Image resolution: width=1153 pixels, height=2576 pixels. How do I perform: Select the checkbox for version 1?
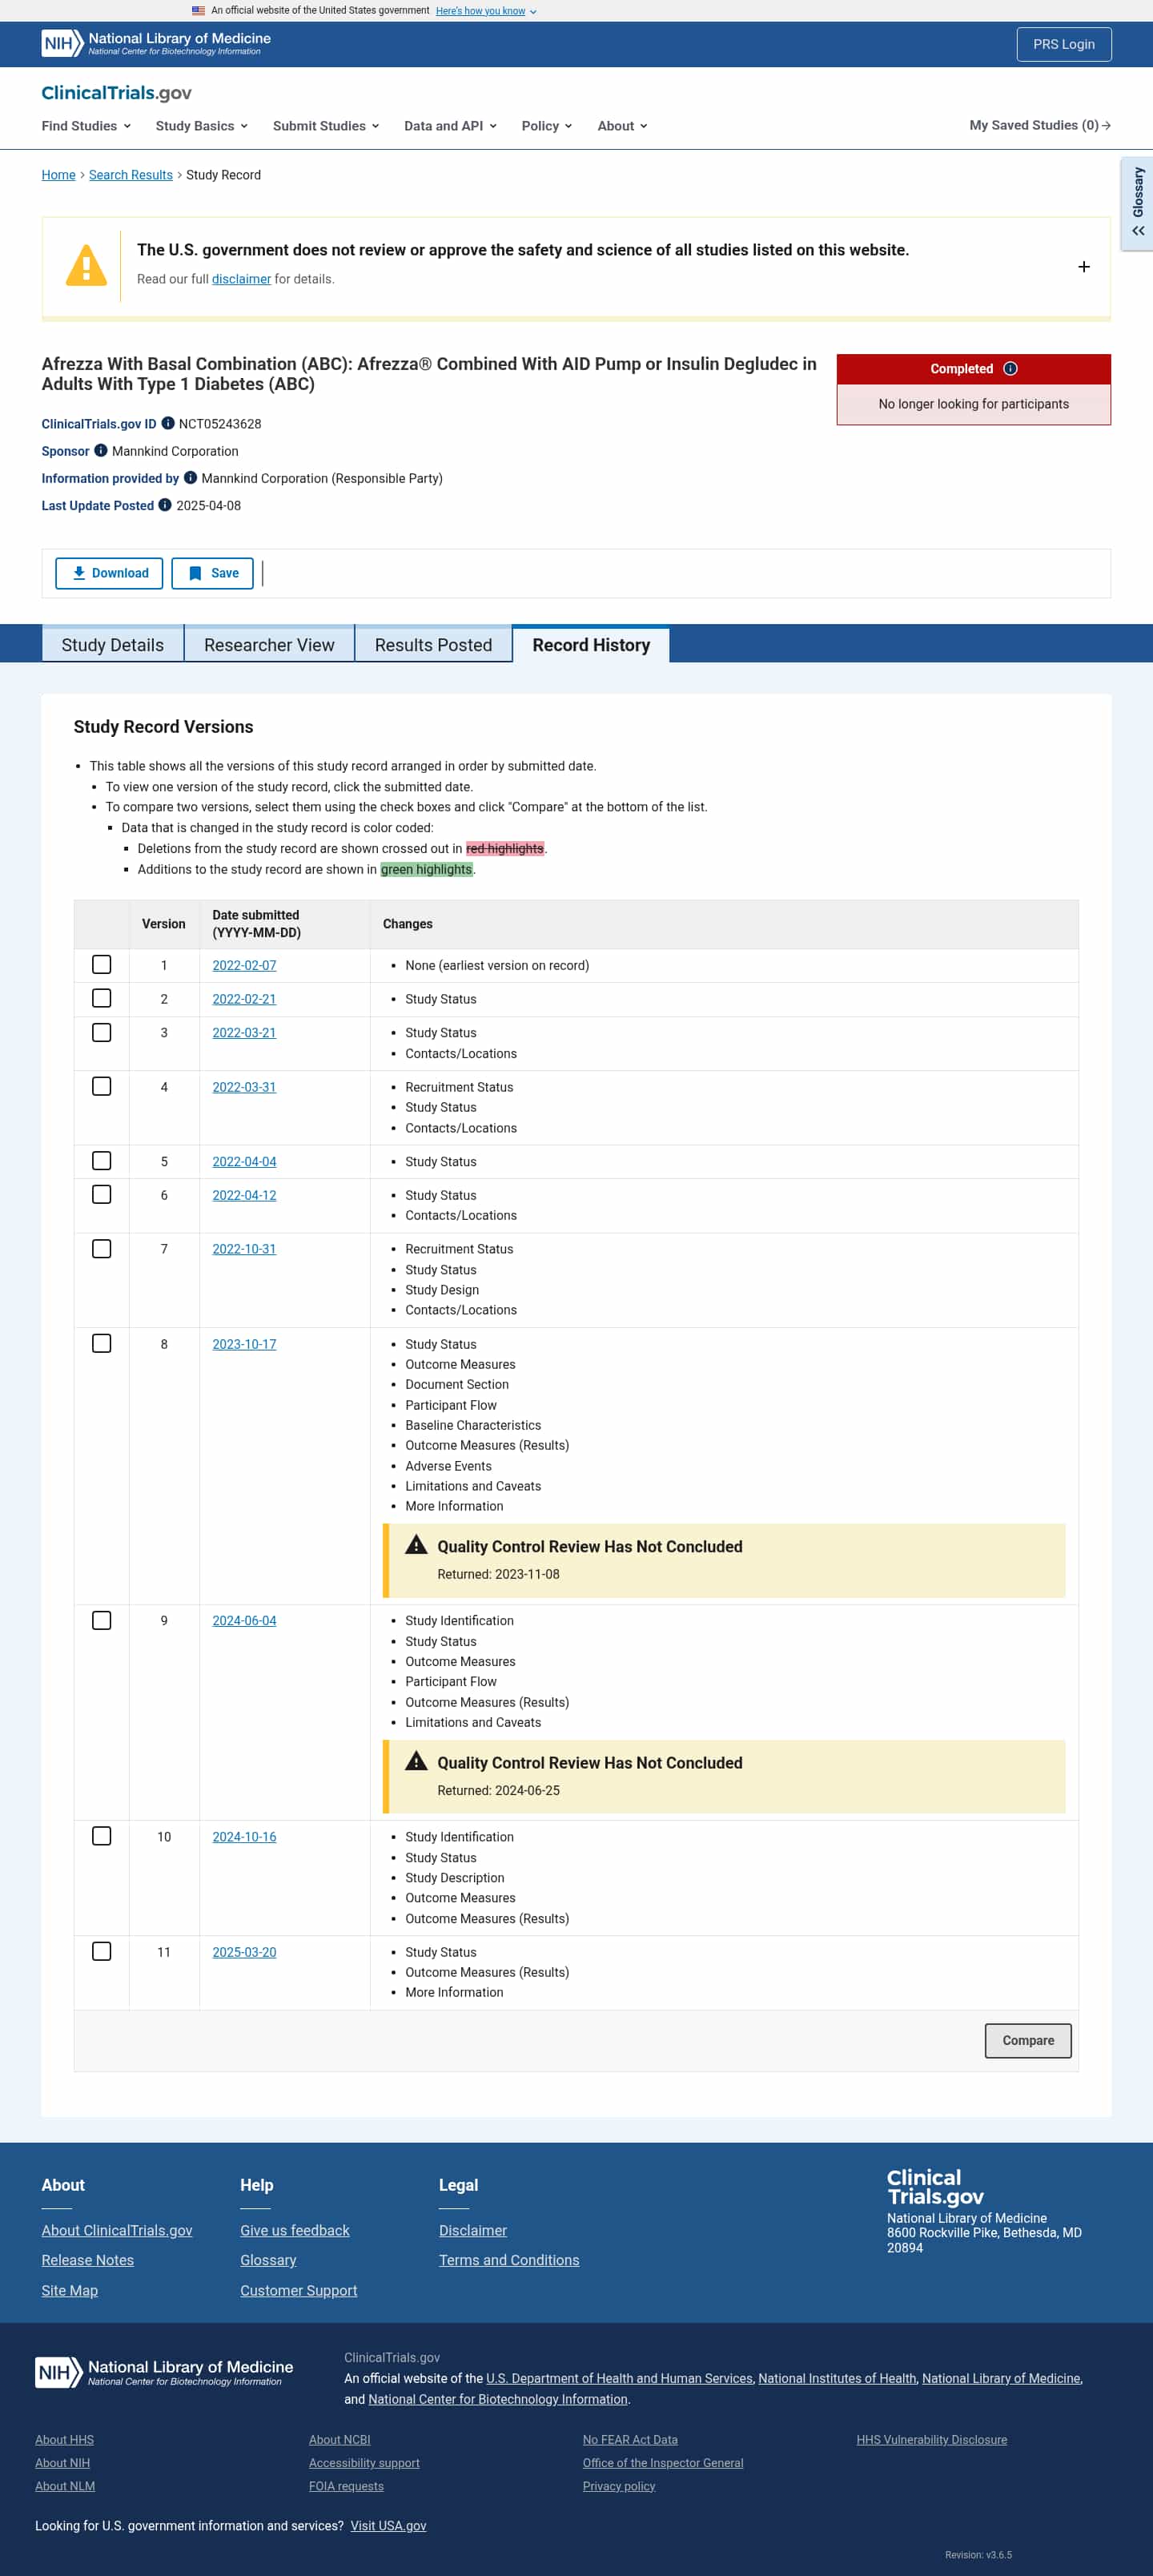[102, 964]
